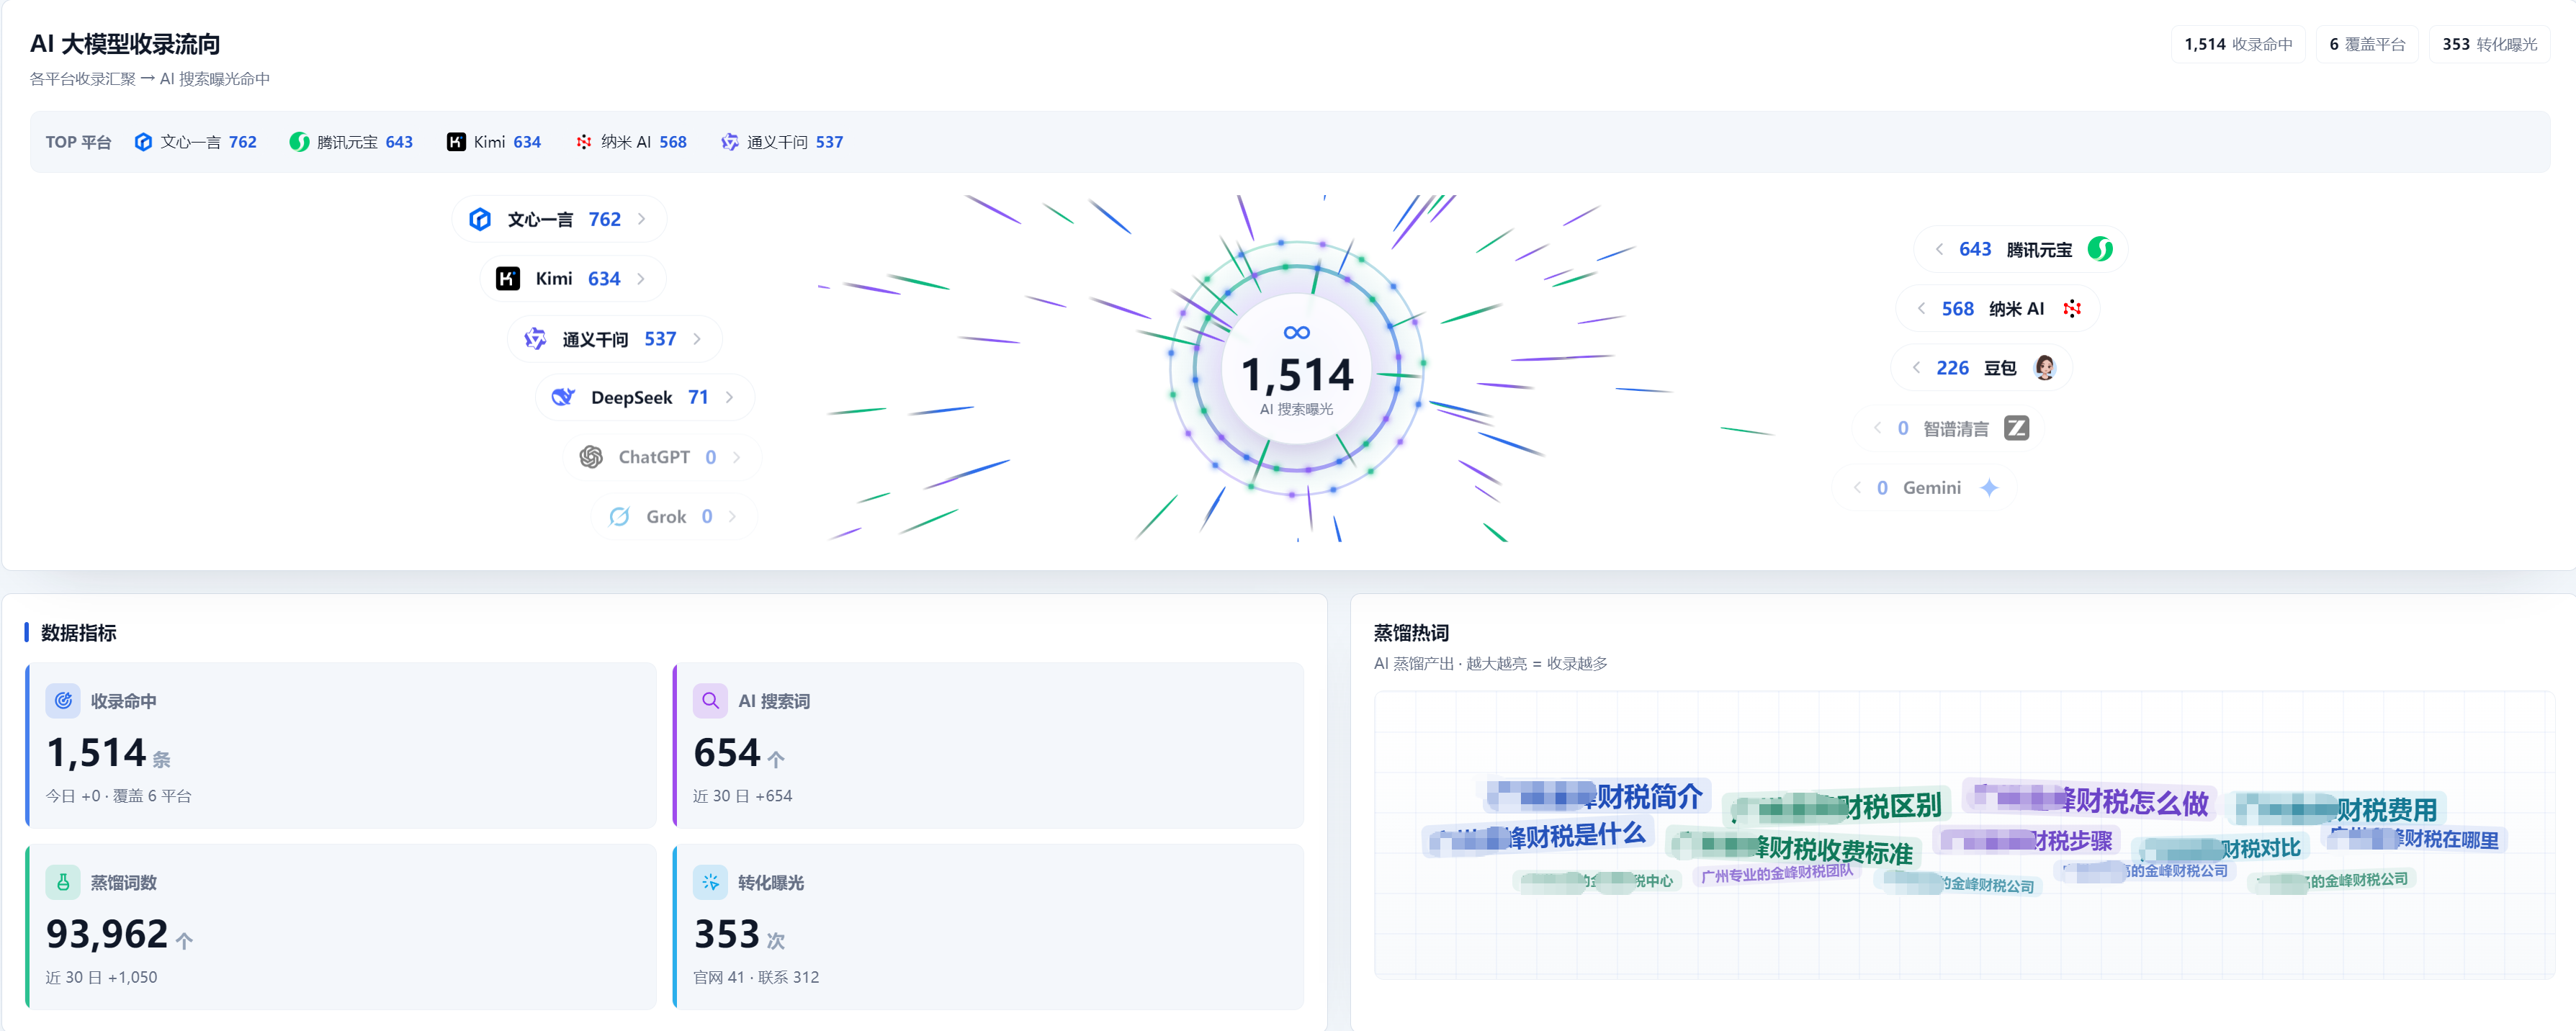Click the infinity icon above 1,514
The width and height of the screenshot is (2576, 1031).
(1296, 333)
